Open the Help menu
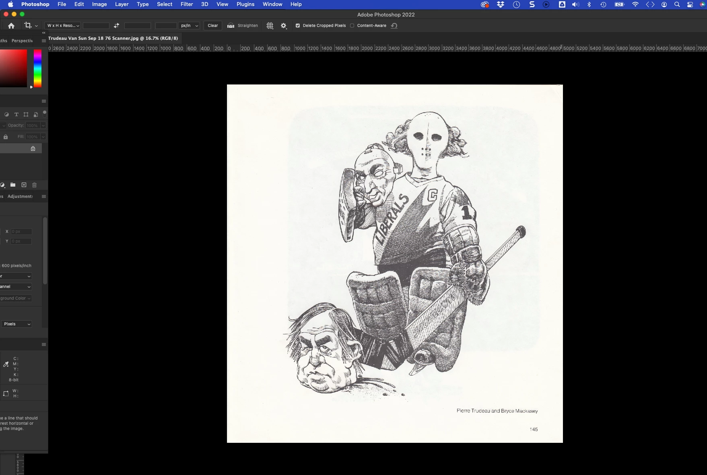707x475 pixels. click(x=296, y=4)
